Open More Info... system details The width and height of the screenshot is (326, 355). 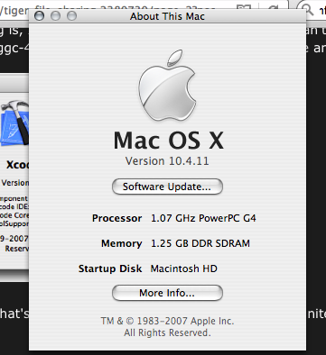(x=167, y=293)
